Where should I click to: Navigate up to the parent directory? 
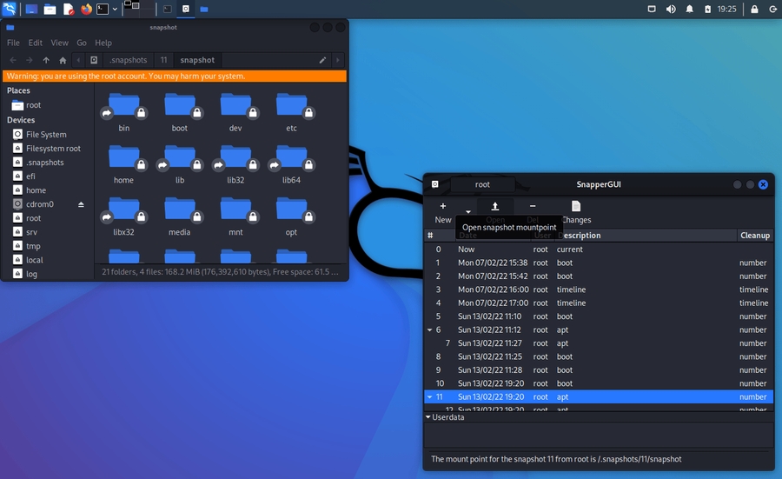tap(46, 60)
